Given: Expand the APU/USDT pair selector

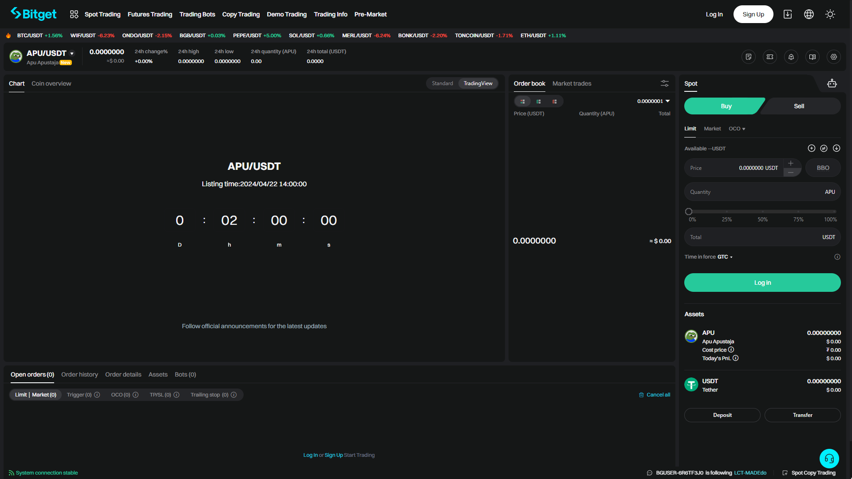Looking at the screenshot, I should point(72,53).
